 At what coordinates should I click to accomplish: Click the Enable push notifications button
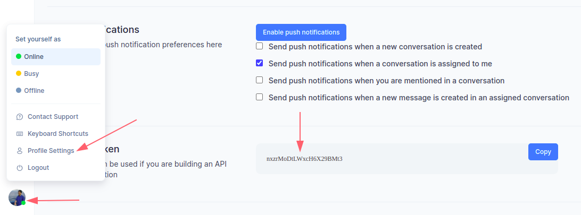301,32
